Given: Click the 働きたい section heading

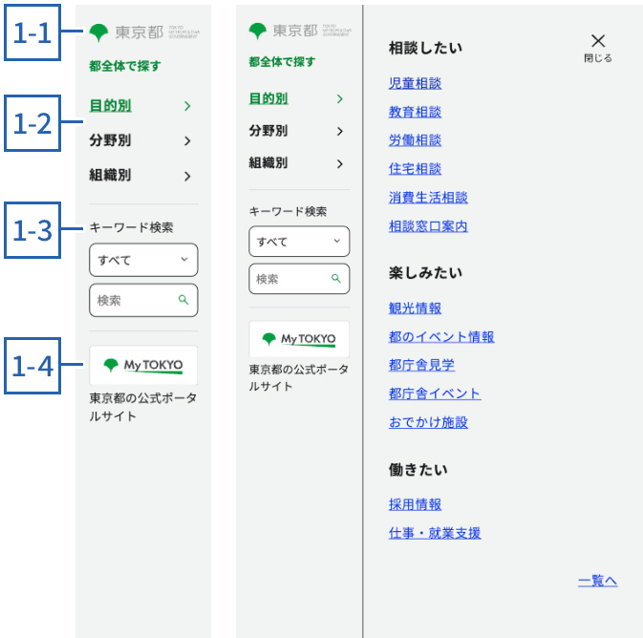Looking at the screenshot, I should [x=418, y=470].
